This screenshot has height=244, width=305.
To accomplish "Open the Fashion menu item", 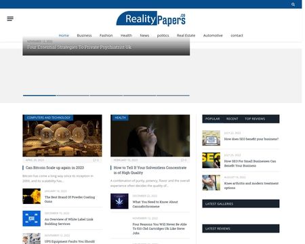I will tap(106, 35).
